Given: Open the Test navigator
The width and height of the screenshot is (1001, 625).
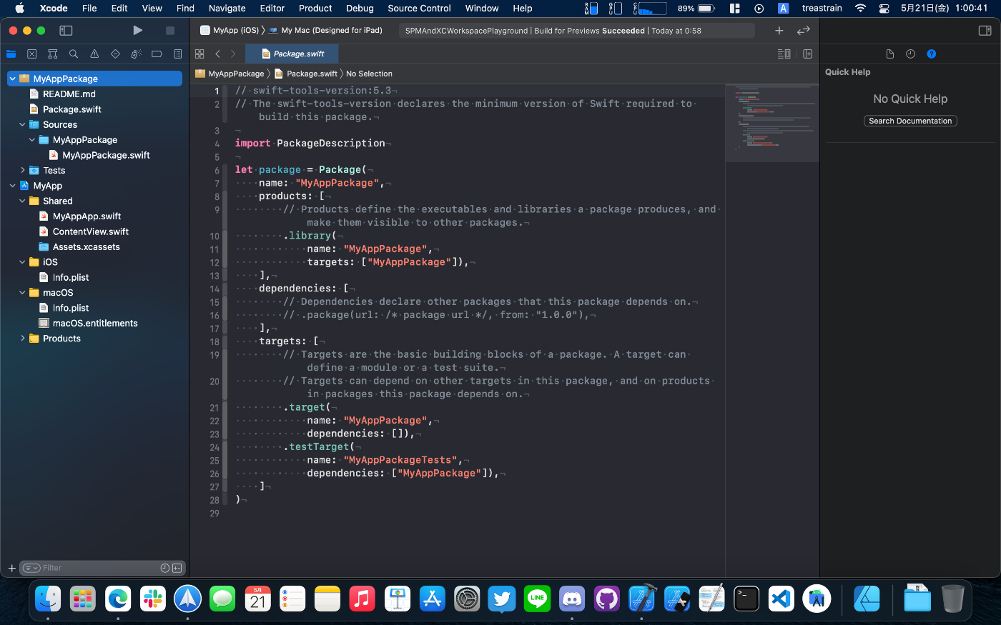Looking at the screenshot, I should pos(115,54).
